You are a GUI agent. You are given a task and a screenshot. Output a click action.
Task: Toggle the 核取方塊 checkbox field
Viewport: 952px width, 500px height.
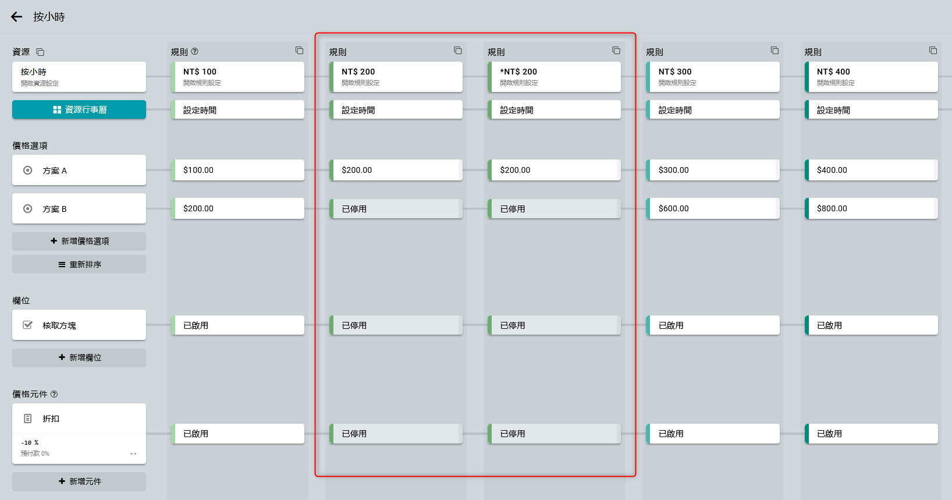(x=27, y=325)
